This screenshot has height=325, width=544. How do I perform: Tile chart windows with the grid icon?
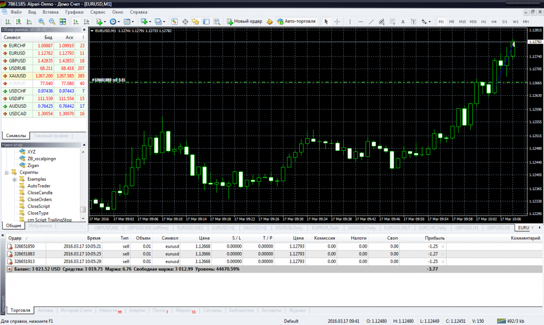[x=63, y=22]
